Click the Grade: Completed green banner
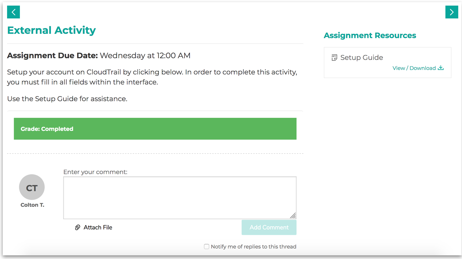Image resolution: width=462 pixels, height=259 pixels. click(x=155, y=129)
